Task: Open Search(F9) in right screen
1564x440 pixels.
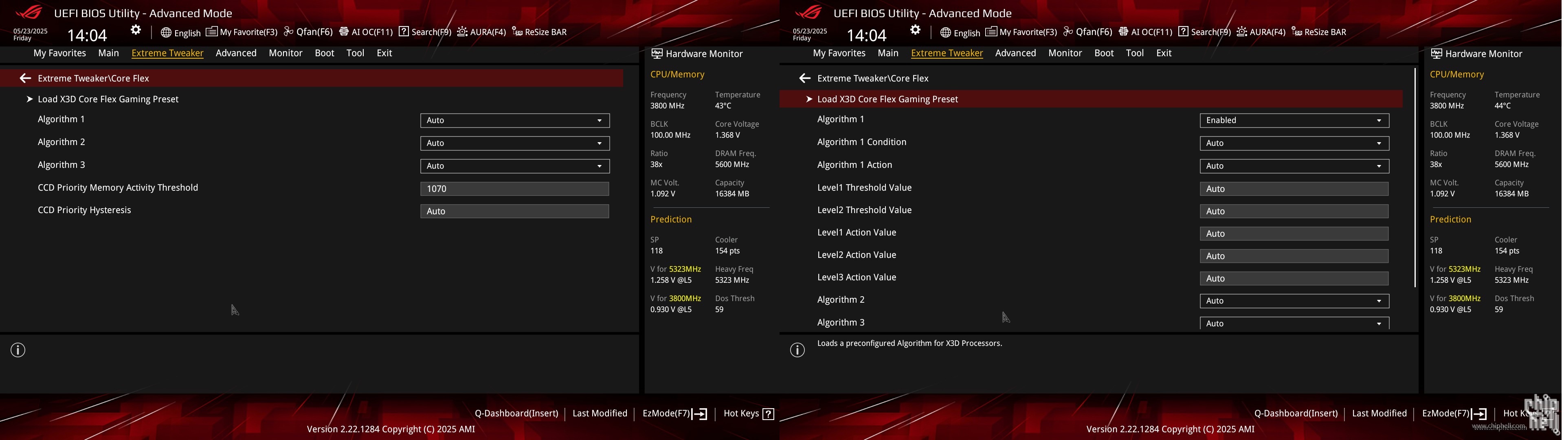Action: click(x=1205, y=32)
